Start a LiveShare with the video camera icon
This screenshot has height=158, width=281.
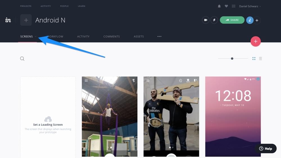205,20
